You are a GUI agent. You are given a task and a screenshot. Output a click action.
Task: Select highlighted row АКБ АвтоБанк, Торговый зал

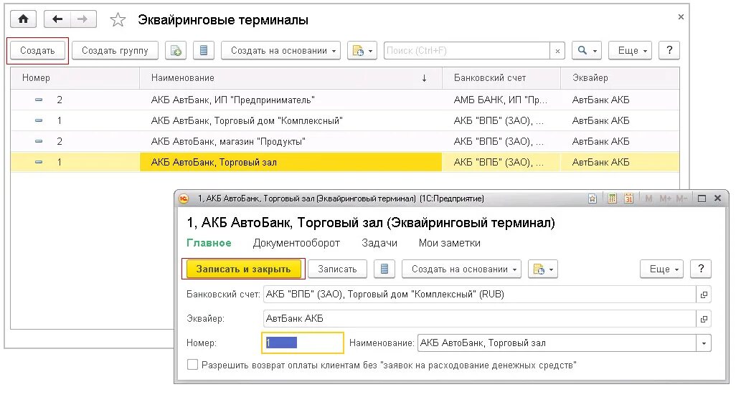345,163
